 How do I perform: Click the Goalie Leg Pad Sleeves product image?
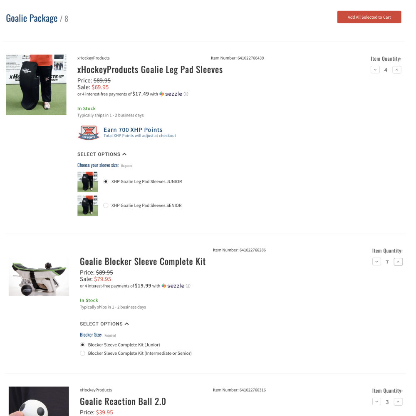click(36, 85)
